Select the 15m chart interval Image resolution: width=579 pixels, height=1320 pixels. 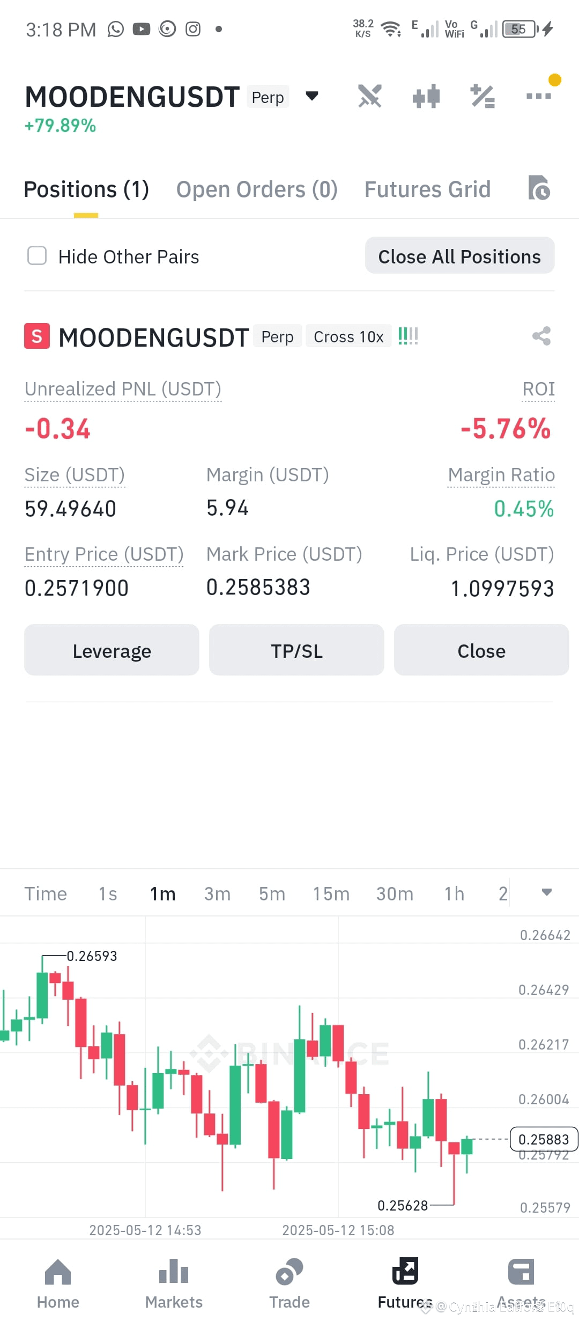coord(331,894)
